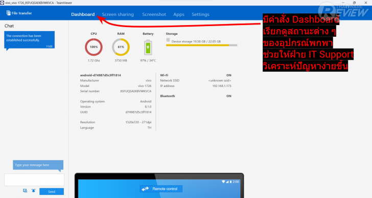Click the TeamViewer title bar app icon
Screen dimensions: 372x198
tap(2, 3)
